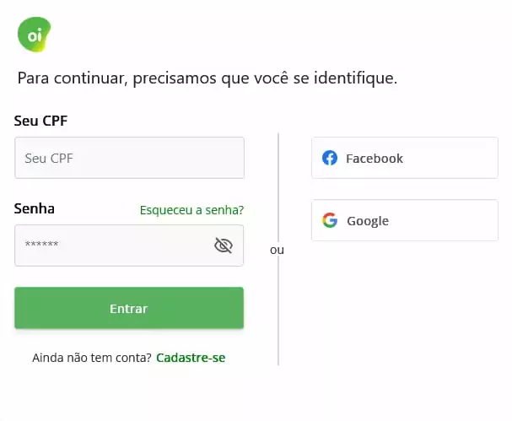Click the Seu CPF placeholder text
This screenshot has width=512, height=421.
[49, 159]
